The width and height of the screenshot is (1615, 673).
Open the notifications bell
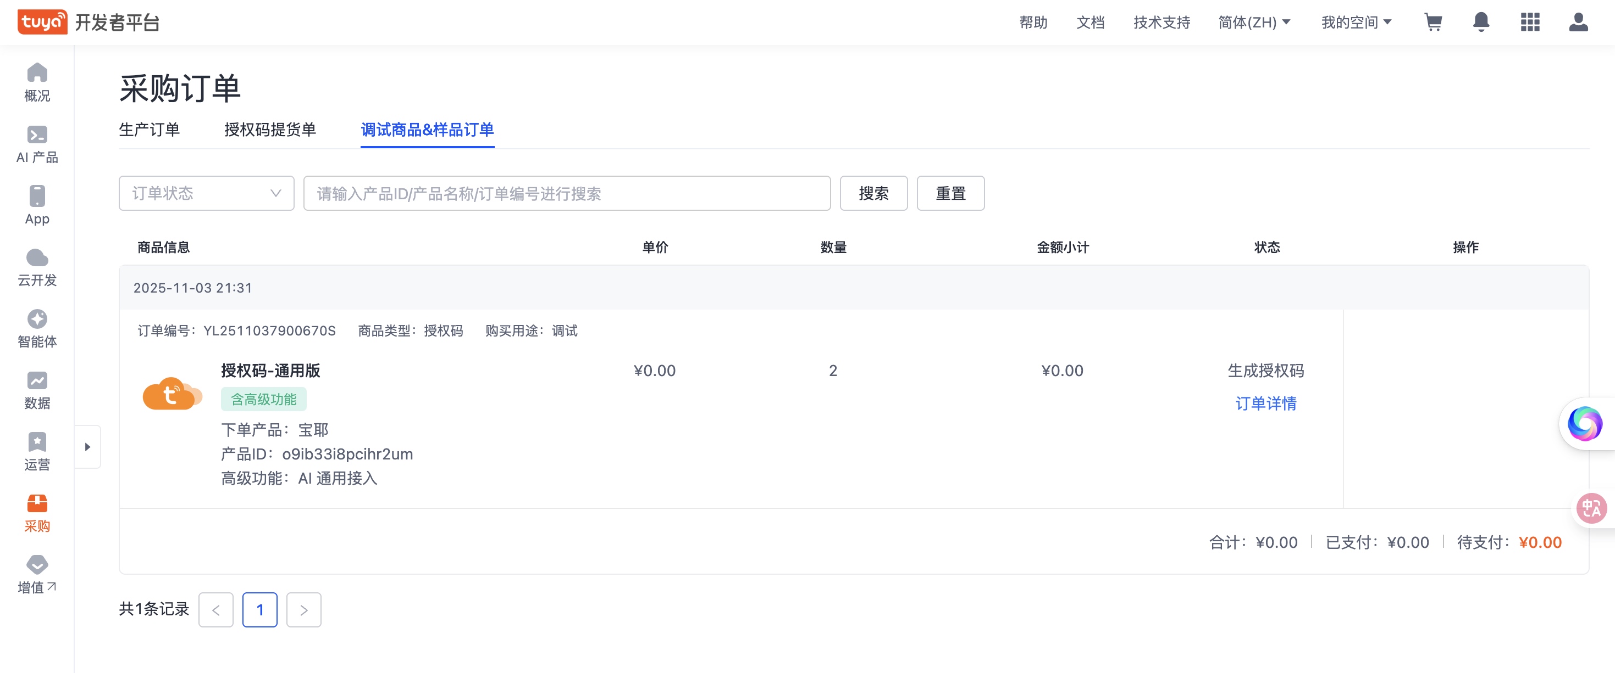click(1481, 23)
